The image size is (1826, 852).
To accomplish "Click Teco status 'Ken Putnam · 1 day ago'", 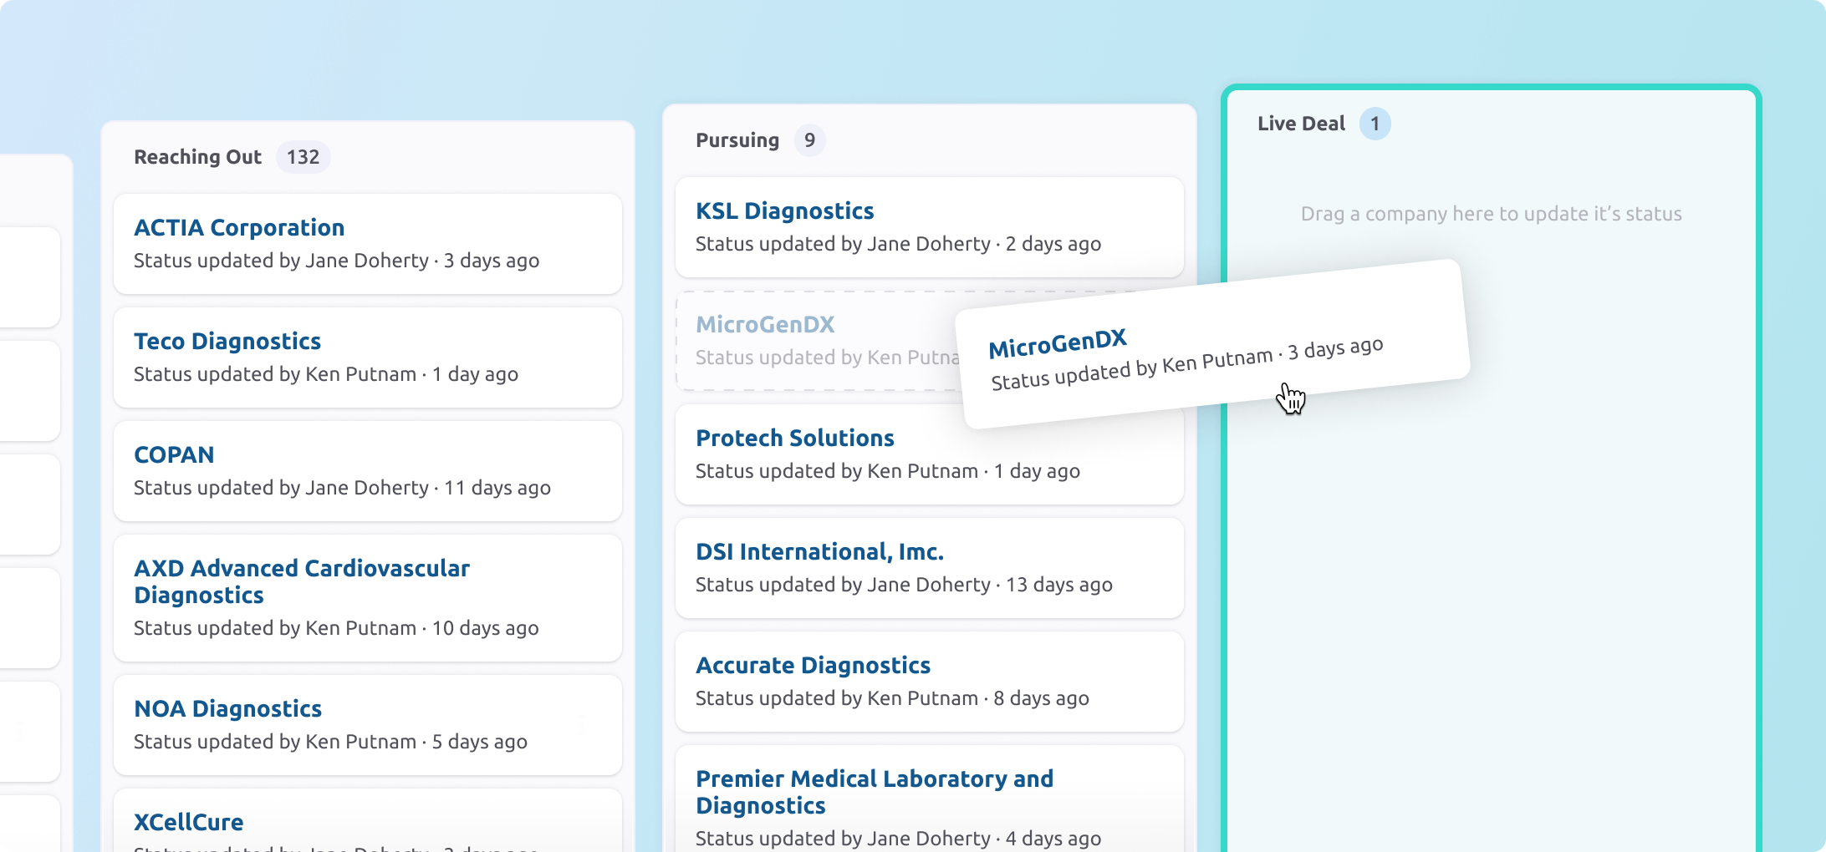I will coord(411,374).
